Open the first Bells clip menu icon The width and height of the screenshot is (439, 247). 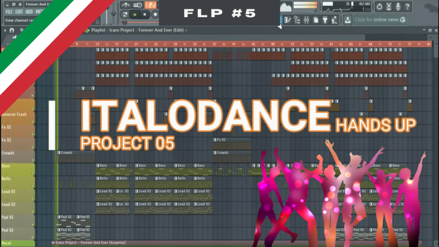pos(97,178)
